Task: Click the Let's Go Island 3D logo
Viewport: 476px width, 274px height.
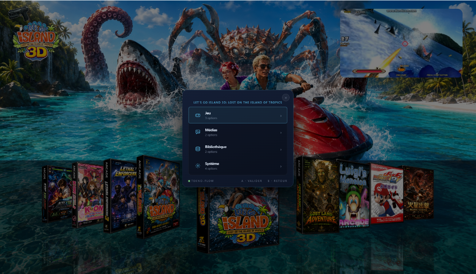Action: [36, 41]
